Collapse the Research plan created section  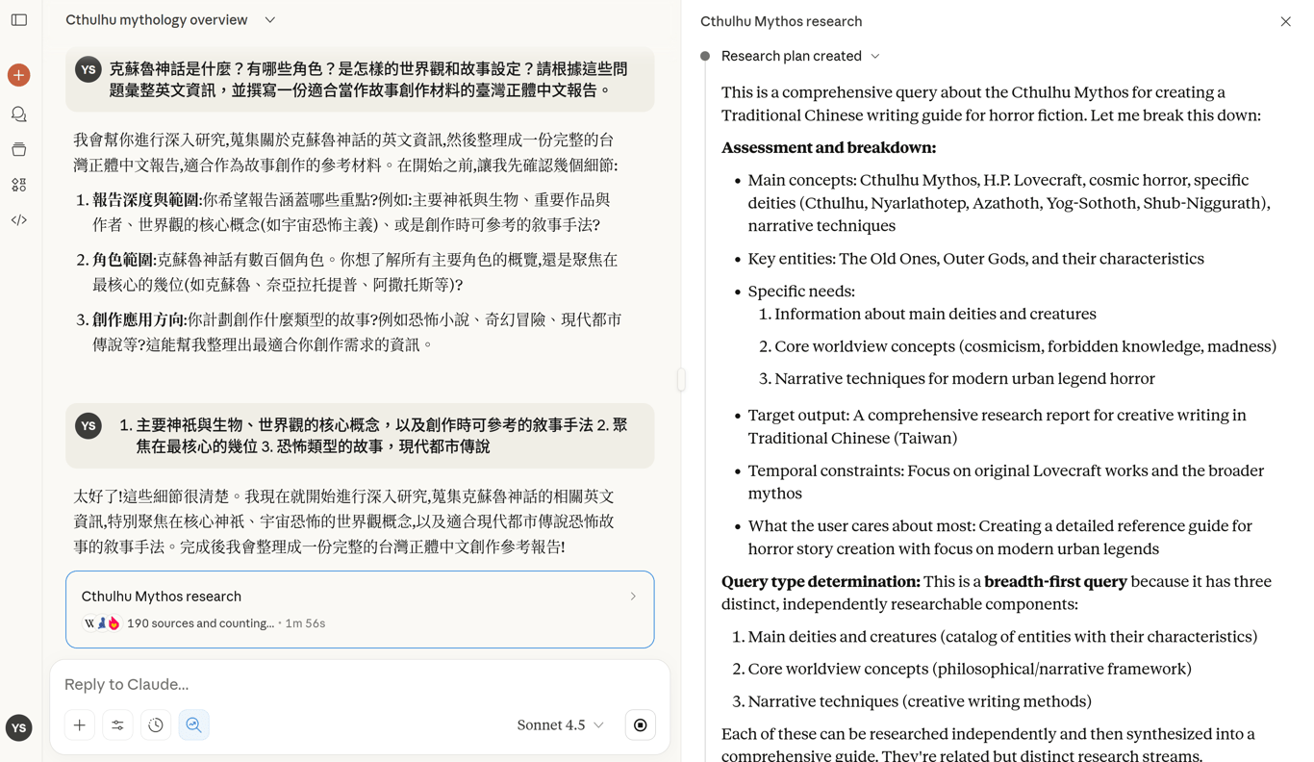point(875,57)
